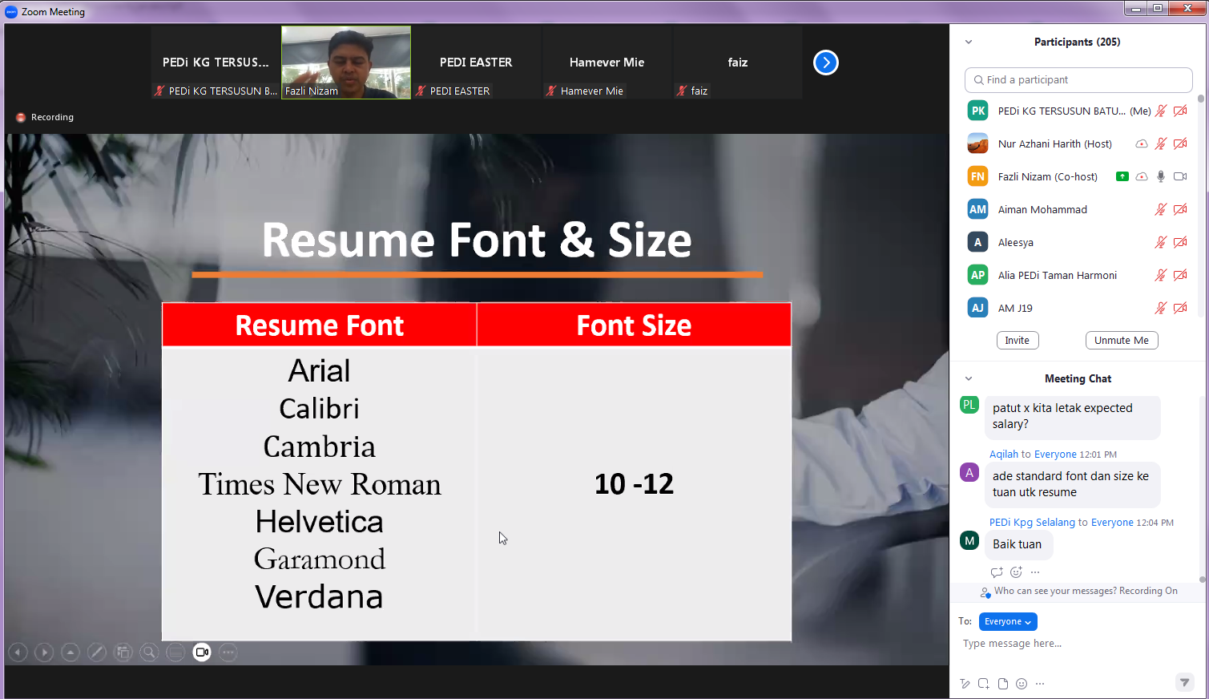Viewport: 1209px width, 699px height.
Task: Toggle microphone icon for PEDi KG TERSUSUN (Me)
Action: (1161, 111)
